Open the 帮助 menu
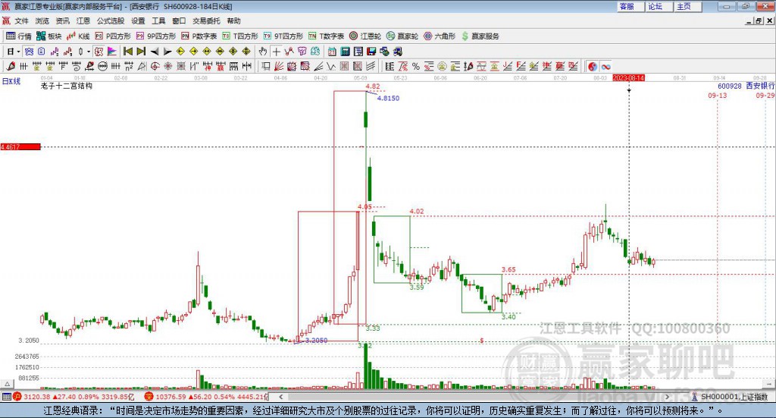Screen dimensions: 776x418 tap(233, 20)
